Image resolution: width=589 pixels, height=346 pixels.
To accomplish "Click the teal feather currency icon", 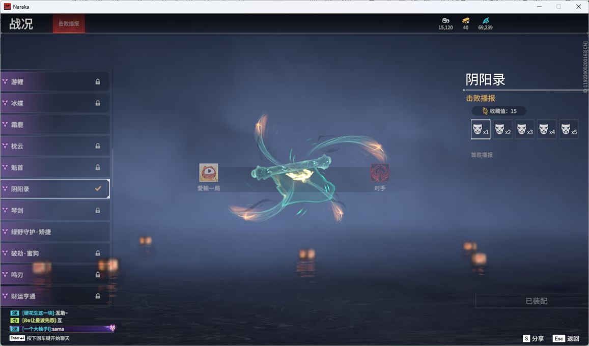I will point(485,21).
